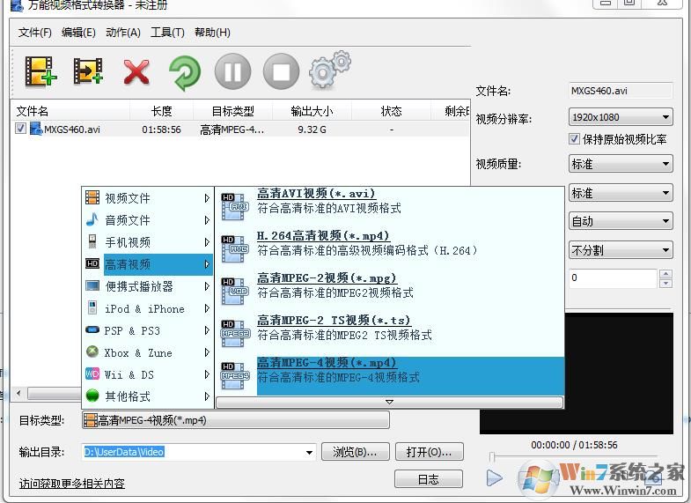The image size is (691, 503).
Task: Click the 输出目录 path text field
Action: coord(193,452)
